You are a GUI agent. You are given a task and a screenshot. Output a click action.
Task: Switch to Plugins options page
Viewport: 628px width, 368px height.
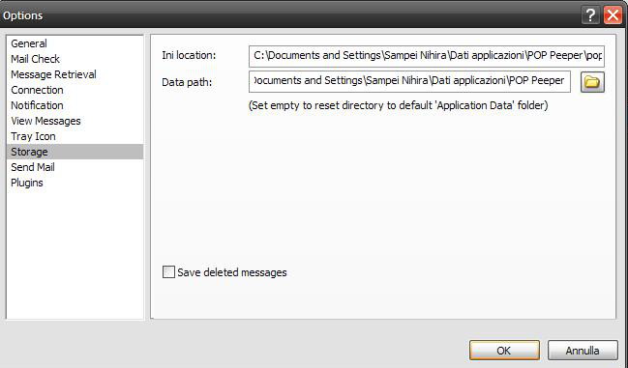[x=75, y=183]
